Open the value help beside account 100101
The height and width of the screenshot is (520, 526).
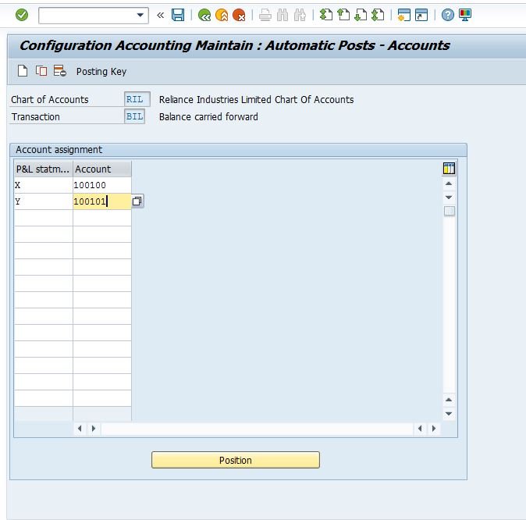(137, 201)
